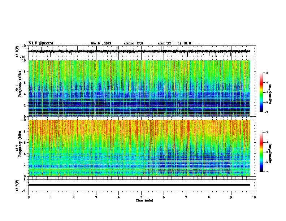Click the "4" tick on the time axis
The image size is (286, 221).
(x=119, y=197)
